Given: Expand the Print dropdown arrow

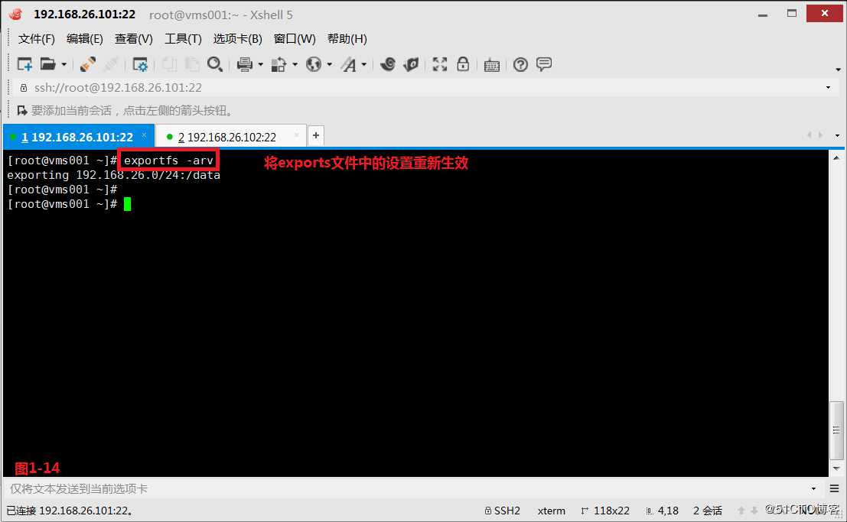Looking at the screenshot, I should tap(260, 65).
